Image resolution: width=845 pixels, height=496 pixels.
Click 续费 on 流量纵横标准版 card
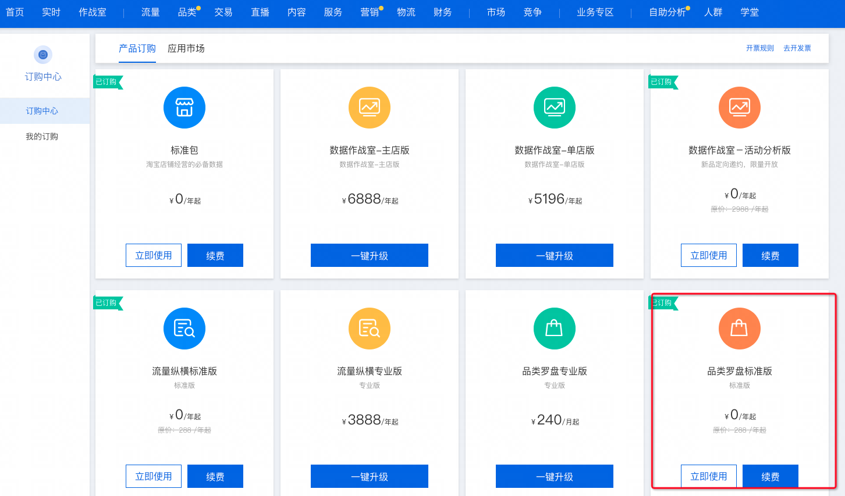[215, 476]
